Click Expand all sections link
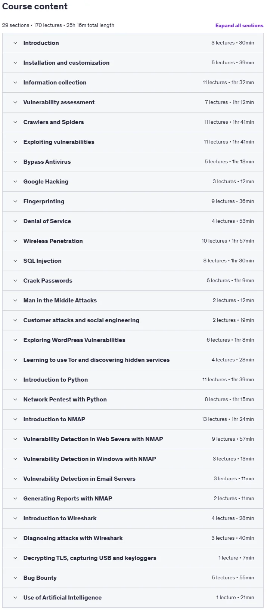This screenshot has height=610, width=267. [x=239, y=25]
